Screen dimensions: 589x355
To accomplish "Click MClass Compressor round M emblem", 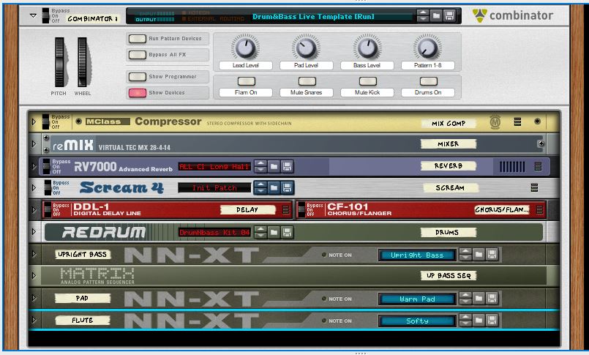I will (x=495, y=122).
